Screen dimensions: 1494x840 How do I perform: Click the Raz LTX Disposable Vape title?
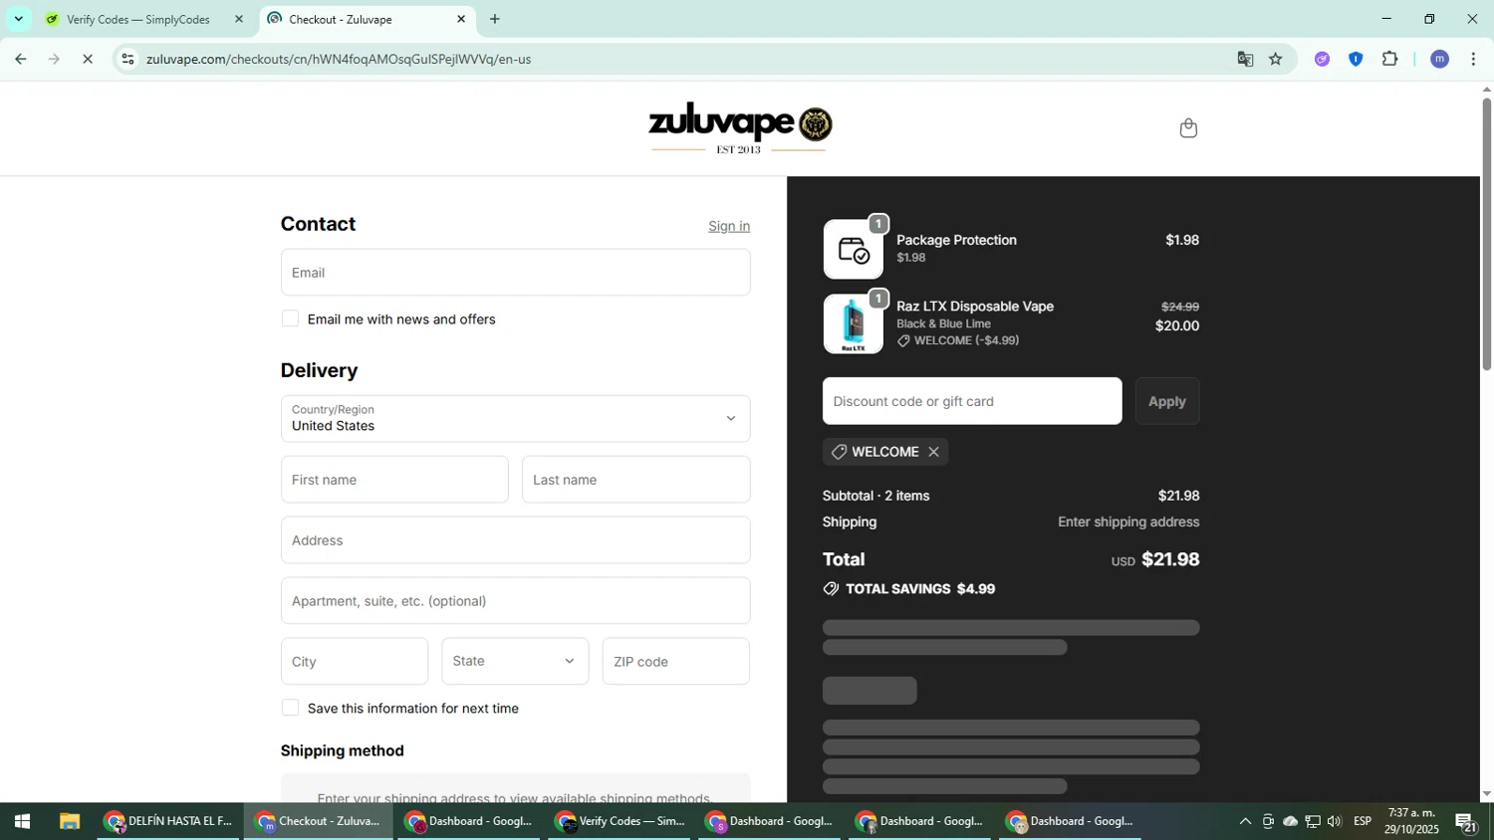pos(975,307)
